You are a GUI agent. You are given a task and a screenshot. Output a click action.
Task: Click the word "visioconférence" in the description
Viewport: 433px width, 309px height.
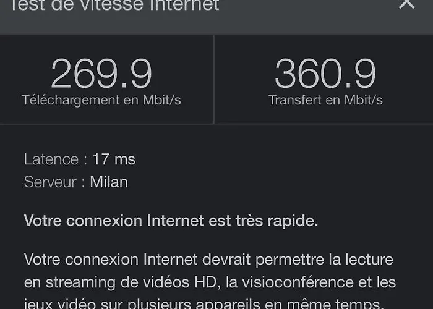(289, 282)
